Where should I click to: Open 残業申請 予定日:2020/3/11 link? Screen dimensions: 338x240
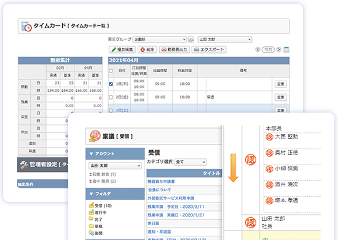click(176, 207)
